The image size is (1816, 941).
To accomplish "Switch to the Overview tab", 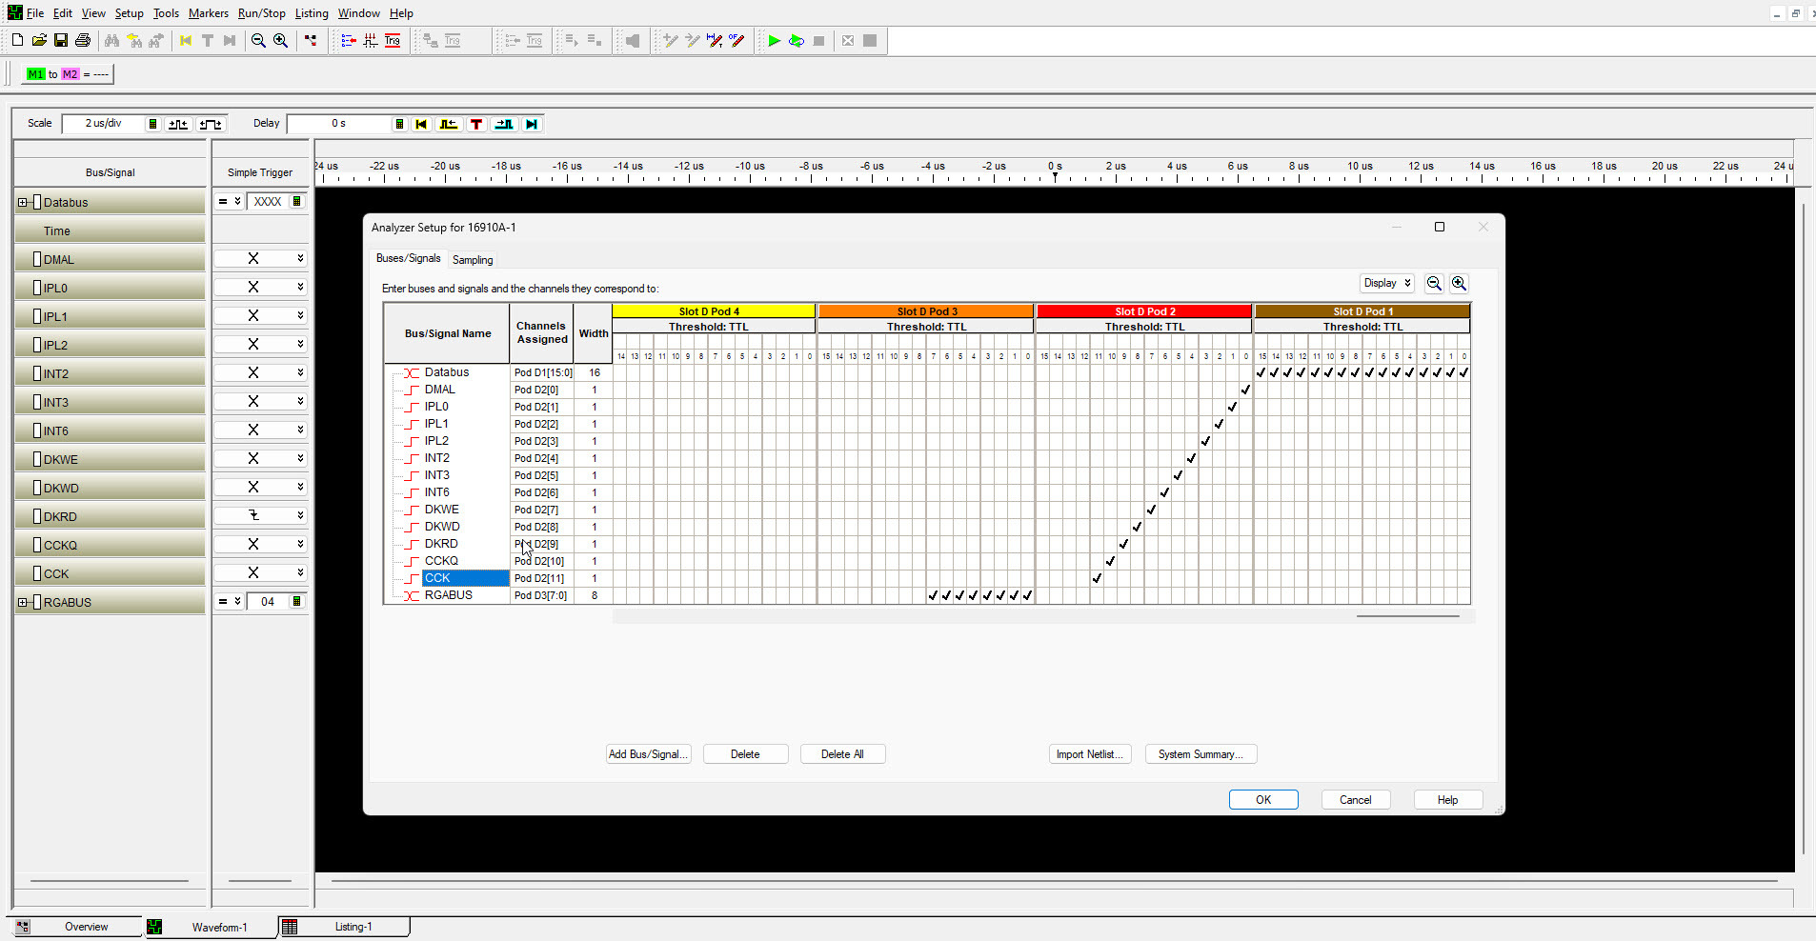I will point(76,927).
